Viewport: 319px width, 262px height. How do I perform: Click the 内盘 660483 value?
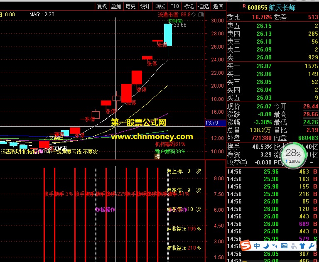tap(308, 138)
